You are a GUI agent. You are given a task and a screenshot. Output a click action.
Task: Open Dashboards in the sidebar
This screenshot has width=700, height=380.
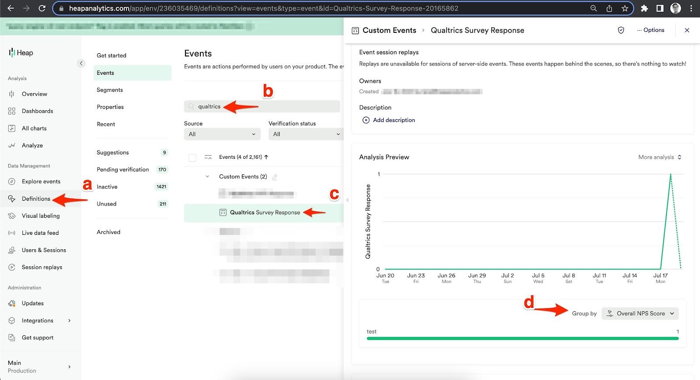[38, 111]
